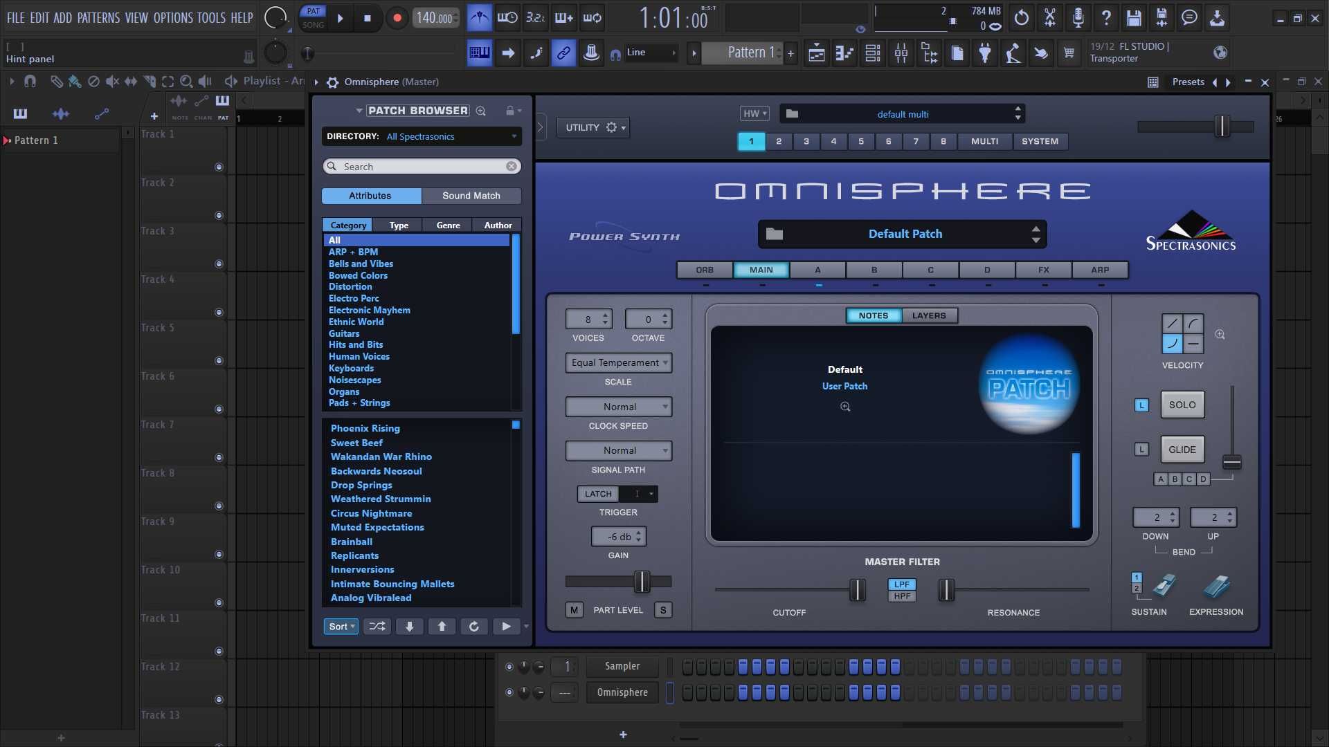
Task: Toggle the patch browser lock icon
Action: 510,111
